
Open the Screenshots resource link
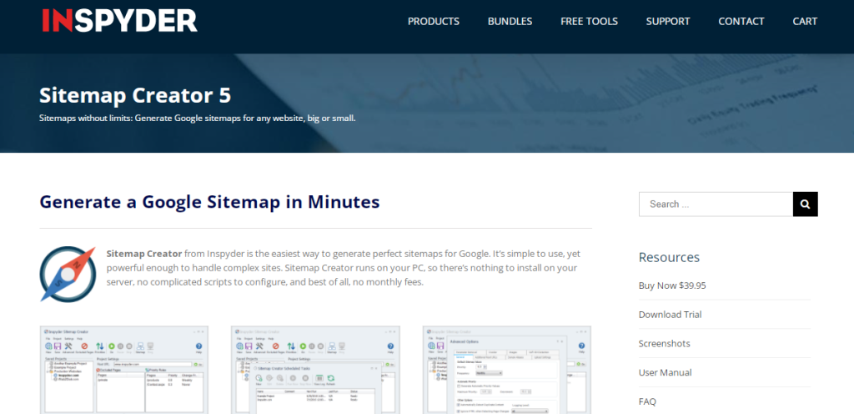coord(664,343)
